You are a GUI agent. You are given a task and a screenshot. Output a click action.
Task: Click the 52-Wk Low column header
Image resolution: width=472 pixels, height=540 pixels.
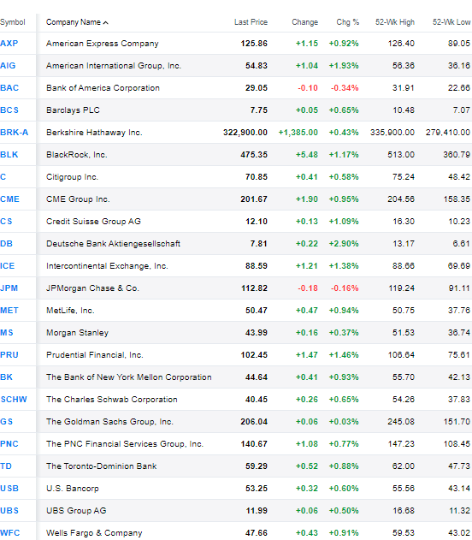click(451, 22)
